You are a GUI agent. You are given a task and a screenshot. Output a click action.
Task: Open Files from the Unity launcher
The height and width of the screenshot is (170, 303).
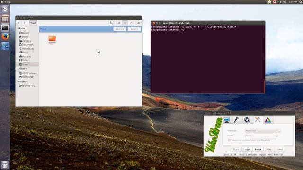(5, 18)
